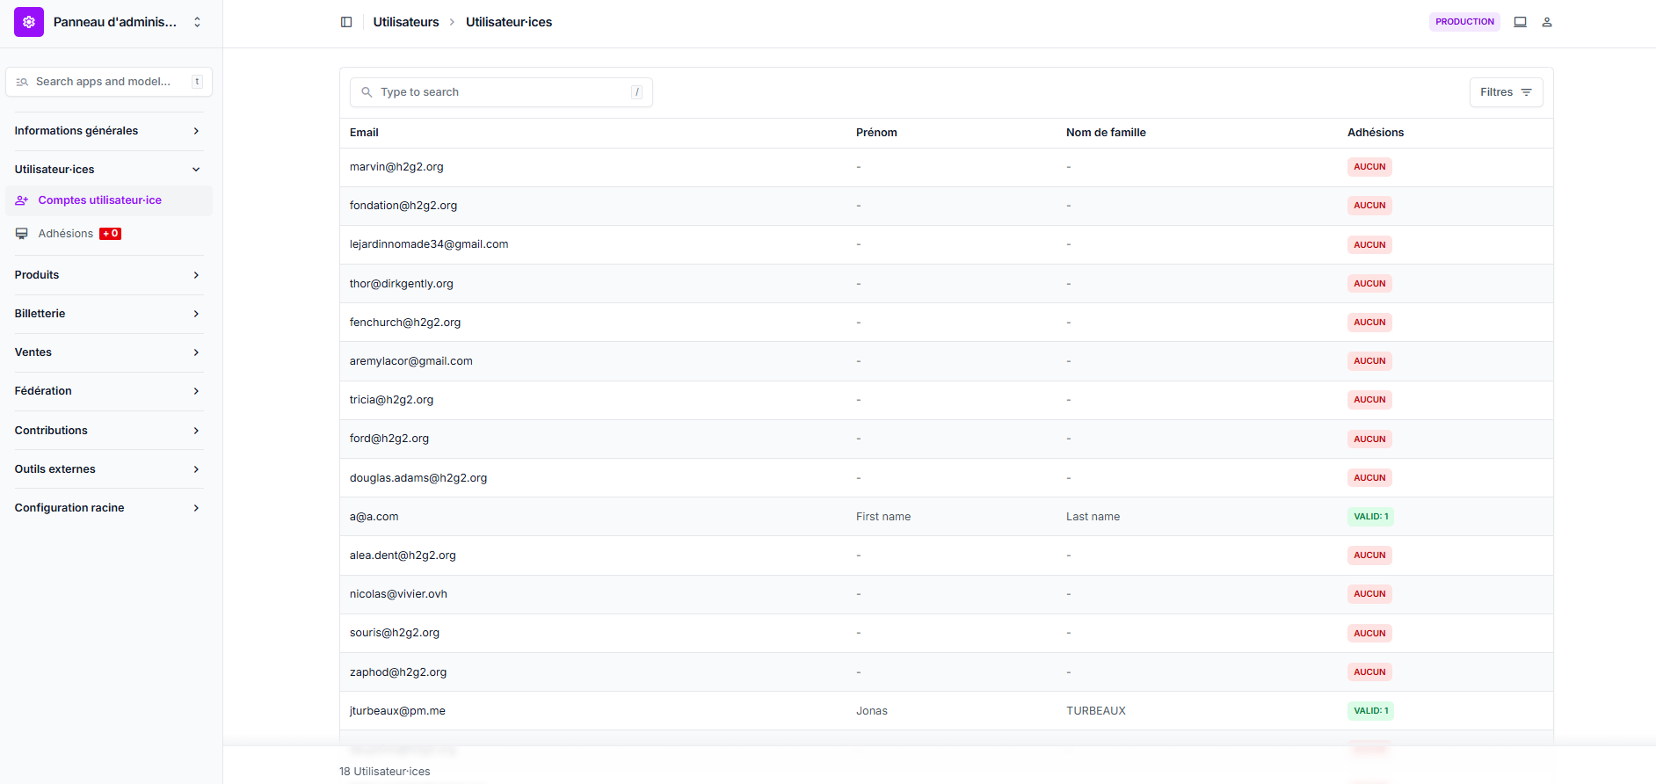
Task: Expand the Informations générales section
Action: click(108, 131)
